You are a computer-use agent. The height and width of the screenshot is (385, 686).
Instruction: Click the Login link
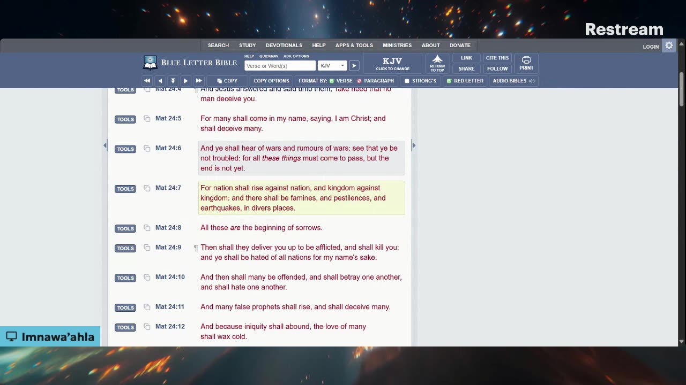point(651,47)
